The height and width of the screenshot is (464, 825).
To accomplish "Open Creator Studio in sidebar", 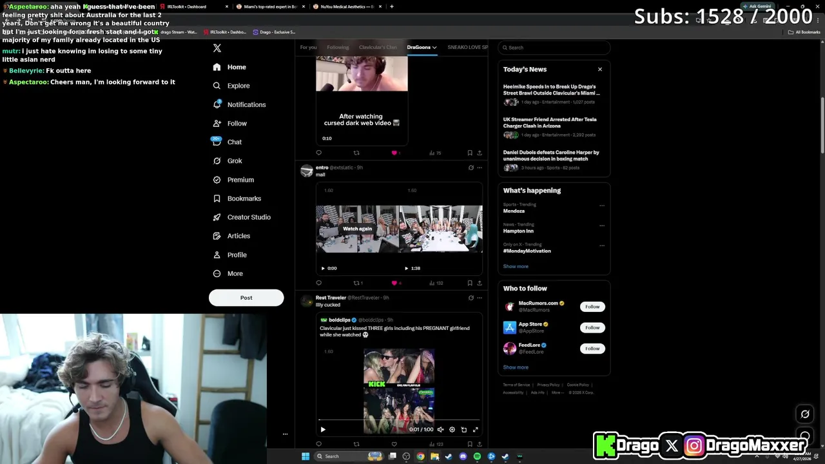I will pyautogui.click(x=242, y=217).
